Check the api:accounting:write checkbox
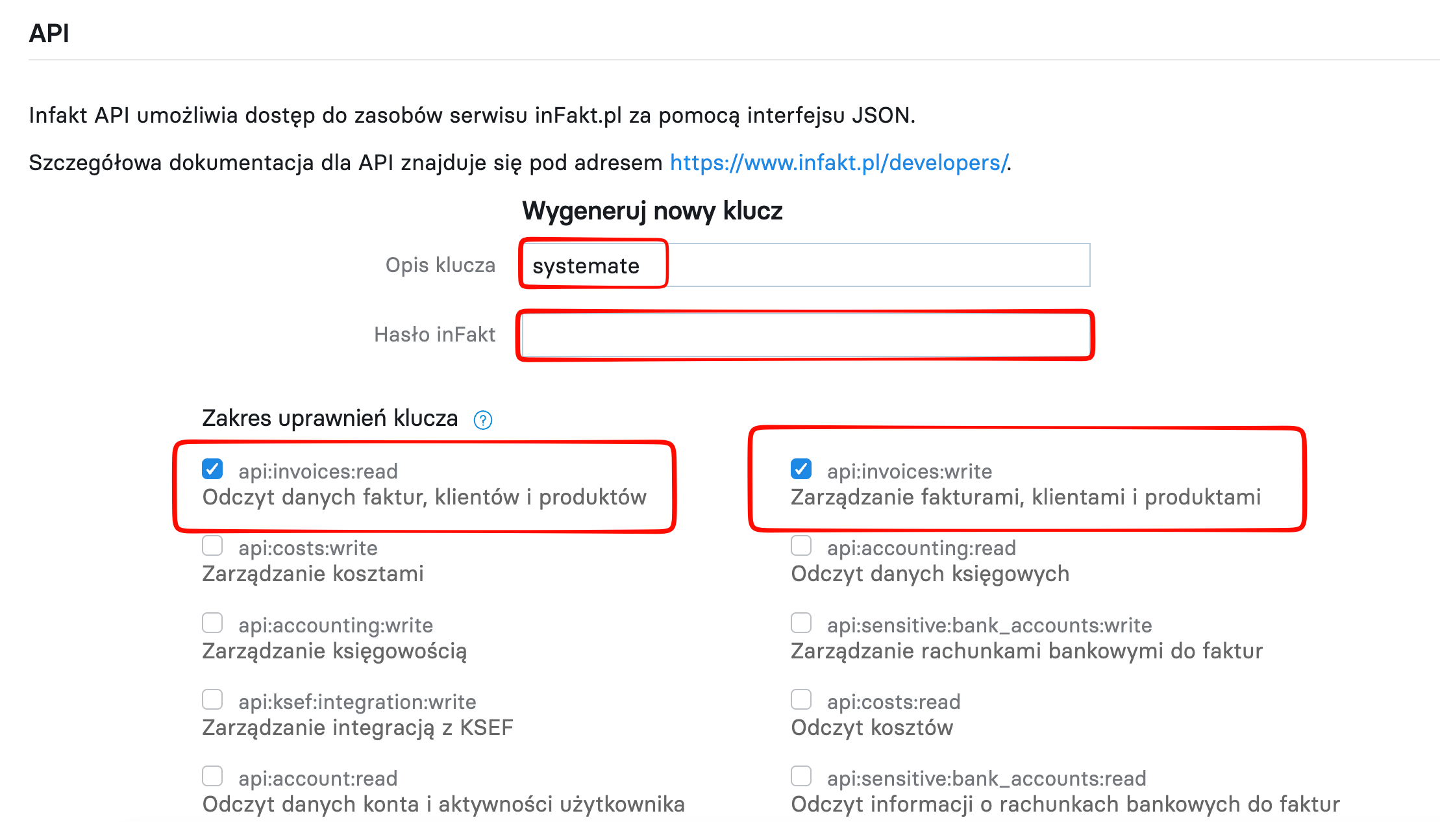Screen dimensions: 1440x822 (212, 623)
